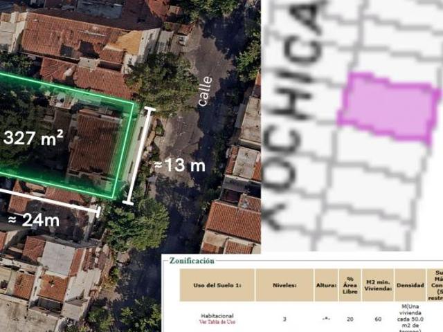Select the Niveles value '3'
The width and height of the screenshot is (443, 332).
[284, 319]
